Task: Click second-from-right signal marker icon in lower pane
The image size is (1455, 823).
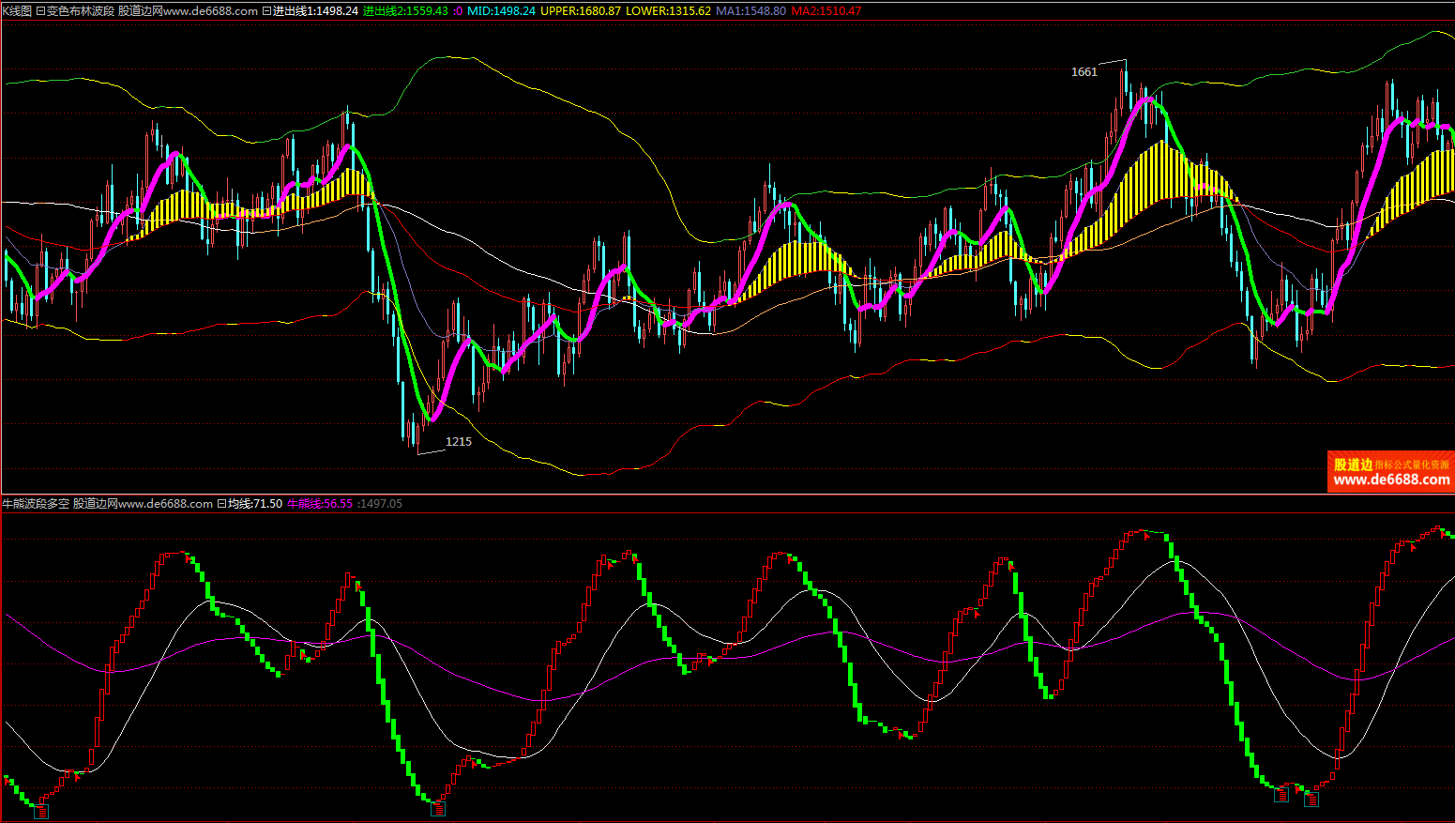Action: [1281, 795]
